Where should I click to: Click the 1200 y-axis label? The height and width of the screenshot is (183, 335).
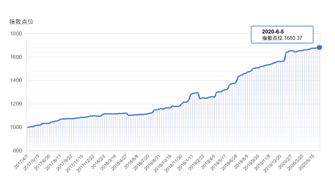click(x=16, y=104)
